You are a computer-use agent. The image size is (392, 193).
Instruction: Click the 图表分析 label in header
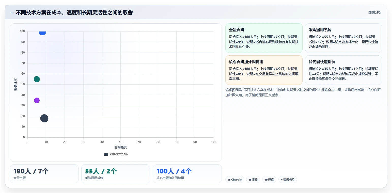point(375,12)
